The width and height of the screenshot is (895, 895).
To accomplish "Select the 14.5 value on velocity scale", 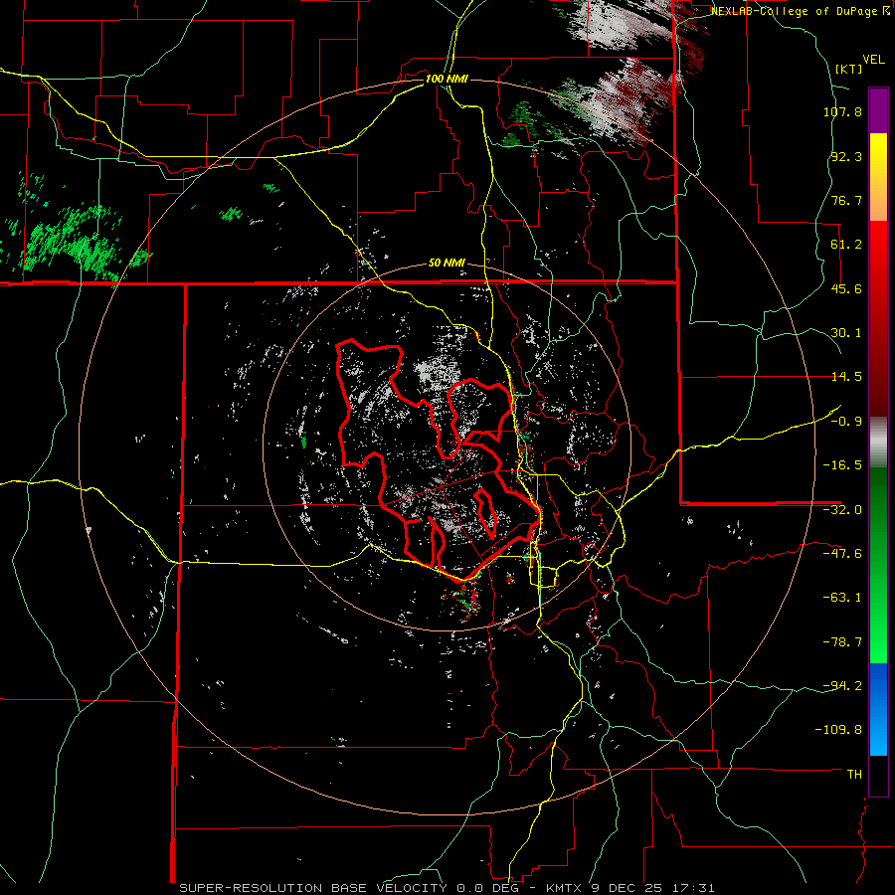I will click(x=846, y=377).
